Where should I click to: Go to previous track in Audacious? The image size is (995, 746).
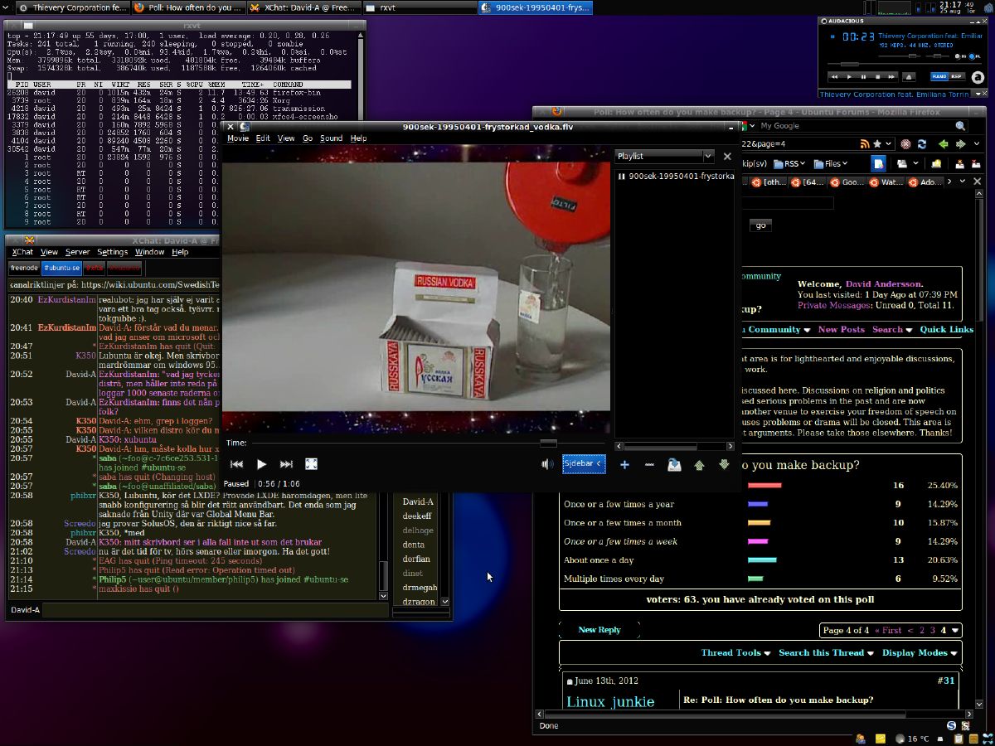pos(835,77)
